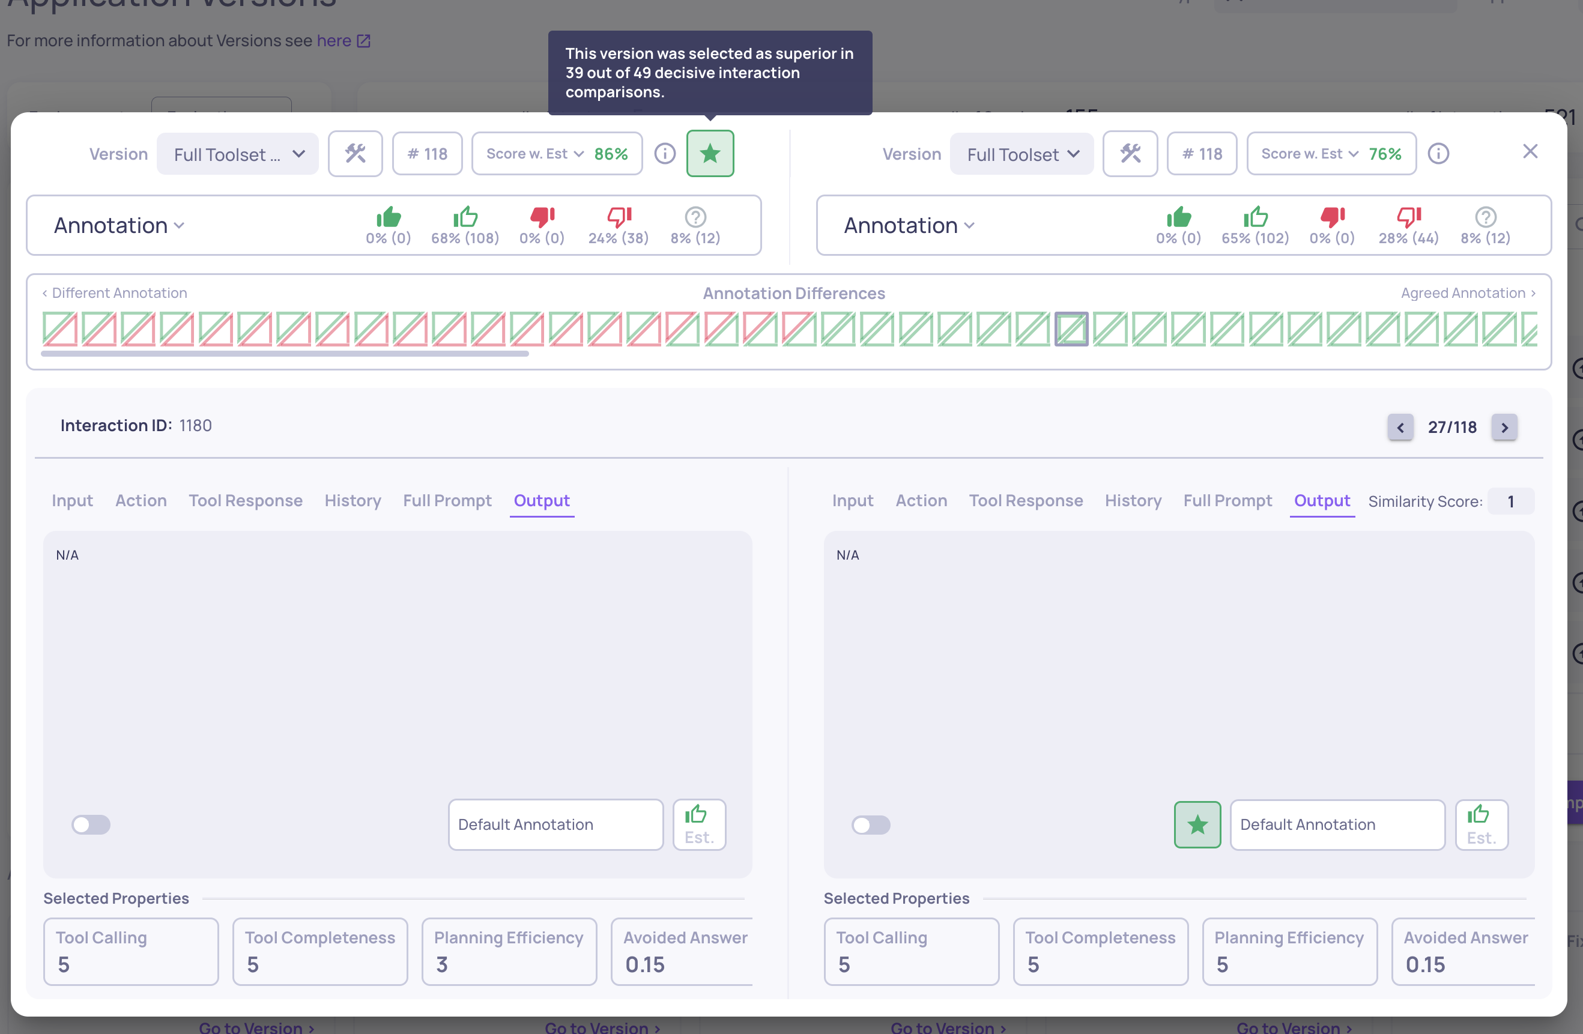Open external link icon next to here
The height and width of the screenshot is (1034, 1583).
coord(363,41)
